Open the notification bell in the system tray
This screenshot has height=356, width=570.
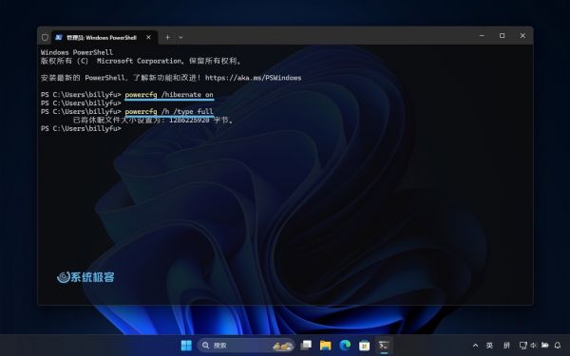[558, 346]
